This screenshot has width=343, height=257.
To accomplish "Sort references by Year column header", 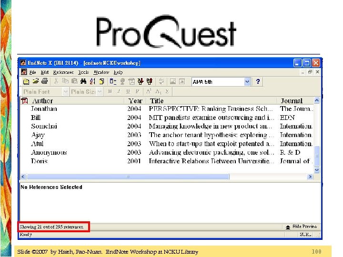I will pyautogui.click(x=135, y=101).
